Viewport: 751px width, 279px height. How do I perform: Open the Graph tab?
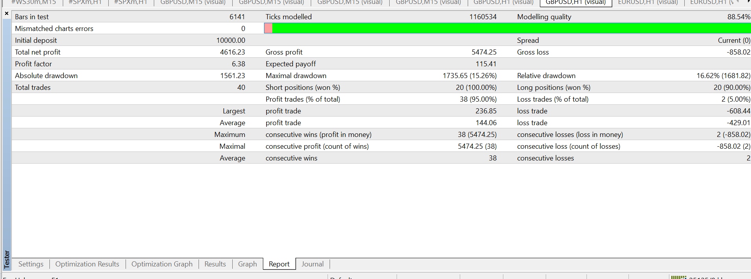pyautogui.click(x=248, y=264)
